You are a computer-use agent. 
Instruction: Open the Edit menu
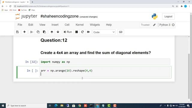click(x=31, y=25)
